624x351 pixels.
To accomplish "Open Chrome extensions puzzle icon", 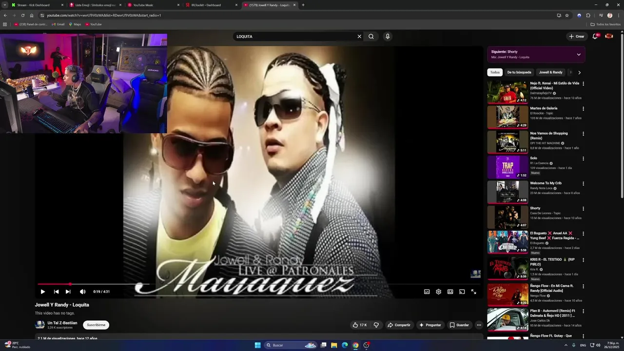I will tap(588, 15).
